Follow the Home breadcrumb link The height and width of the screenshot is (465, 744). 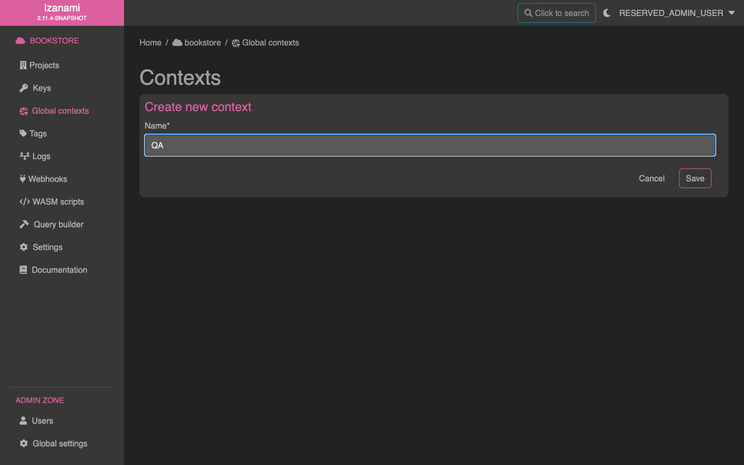150,43
